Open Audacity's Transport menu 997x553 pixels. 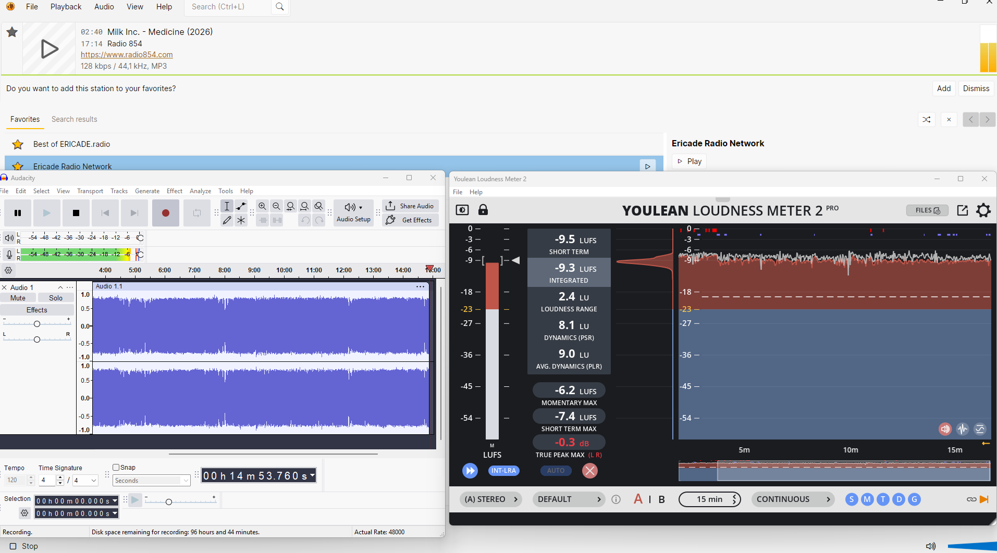pos(90,191)
